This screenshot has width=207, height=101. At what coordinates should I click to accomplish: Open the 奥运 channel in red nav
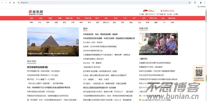pyautogui.click(x=41, y=18)
